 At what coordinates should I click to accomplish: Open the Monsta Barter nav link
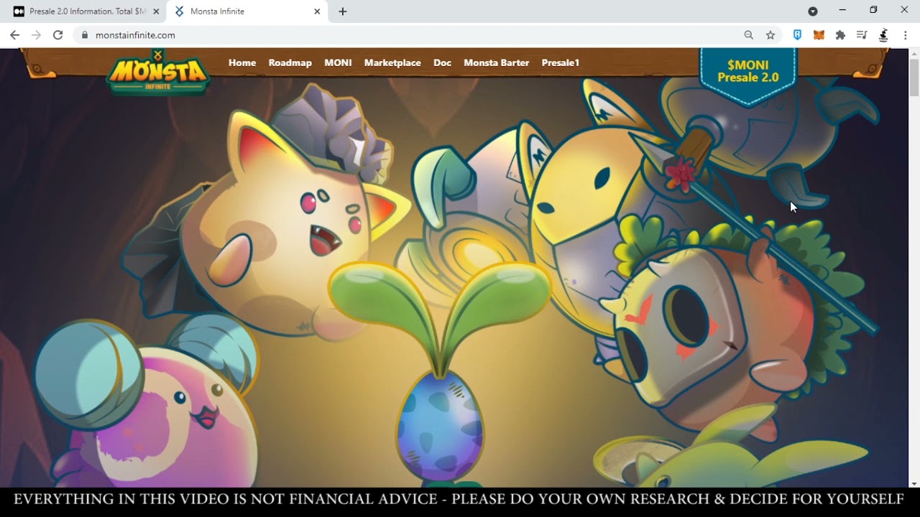(497, 62)
